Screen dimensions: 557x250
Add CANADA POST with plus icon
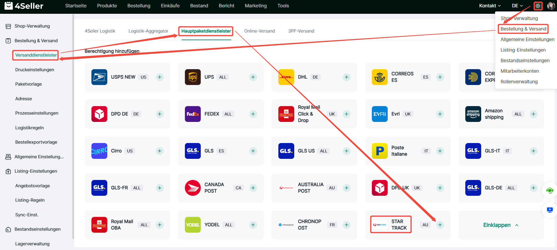253,188
